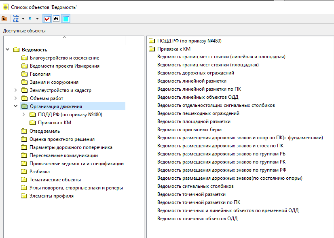Select Ведомость границ мест стоянки (линейная и площадная)

click(221, 57)
